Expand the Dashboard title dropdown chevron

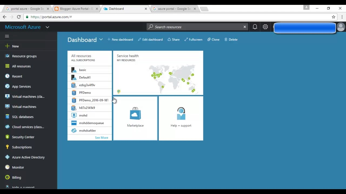tap(101, 40)
